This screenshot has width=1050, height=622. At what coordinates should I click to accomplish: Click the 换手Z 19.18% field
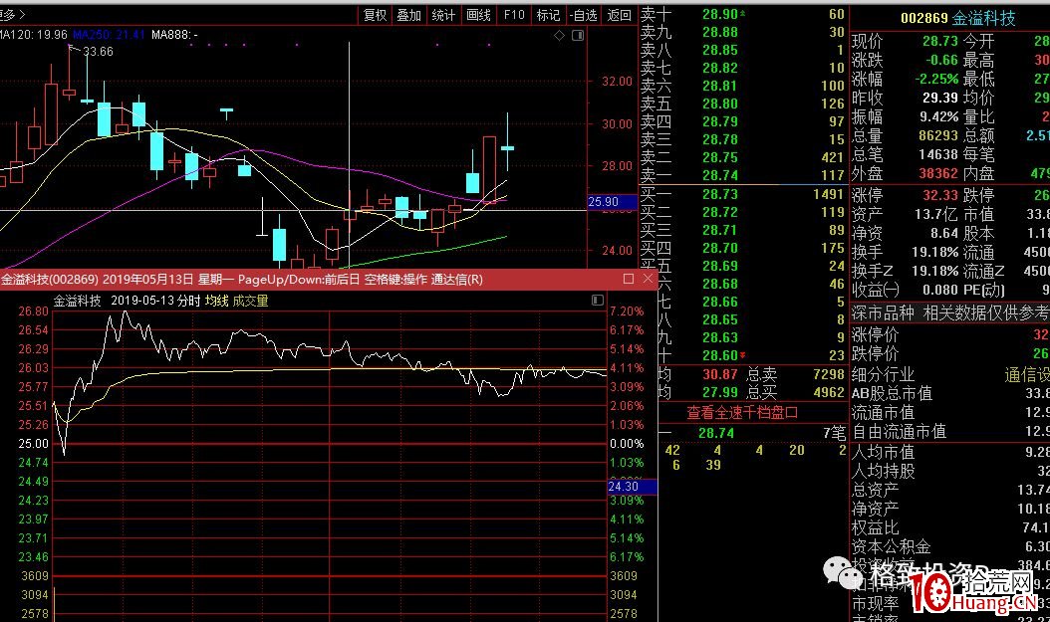pos(905,271)
